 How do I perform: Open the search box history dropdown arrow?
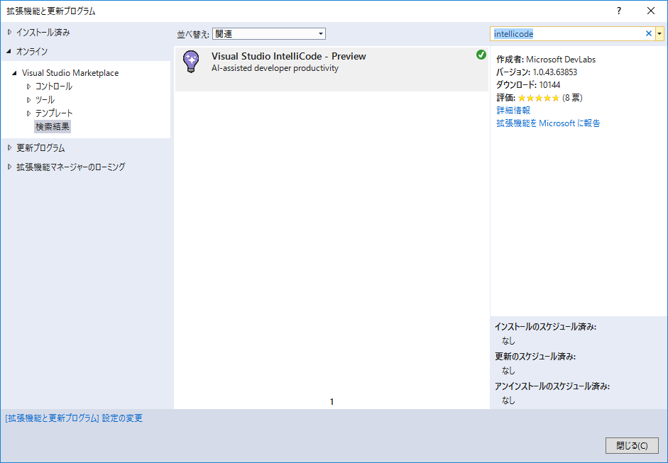point(659,33)
